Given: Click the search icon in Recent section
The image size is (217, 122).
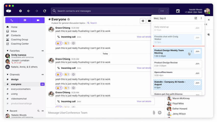Looking at the screenshot, I should [38, 111].
